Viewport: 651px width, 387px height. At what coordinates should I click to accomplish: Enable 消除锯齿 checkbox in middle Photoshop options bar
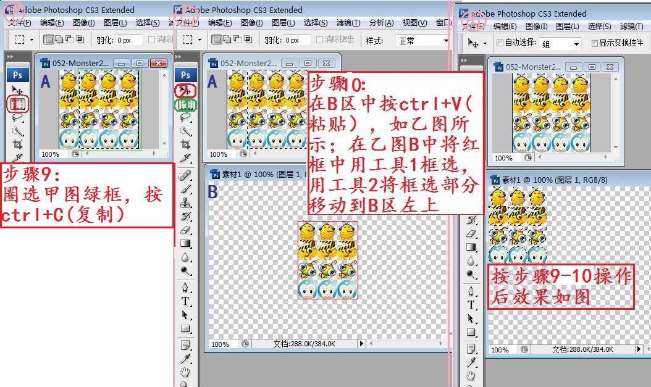(x=320, y=40)
